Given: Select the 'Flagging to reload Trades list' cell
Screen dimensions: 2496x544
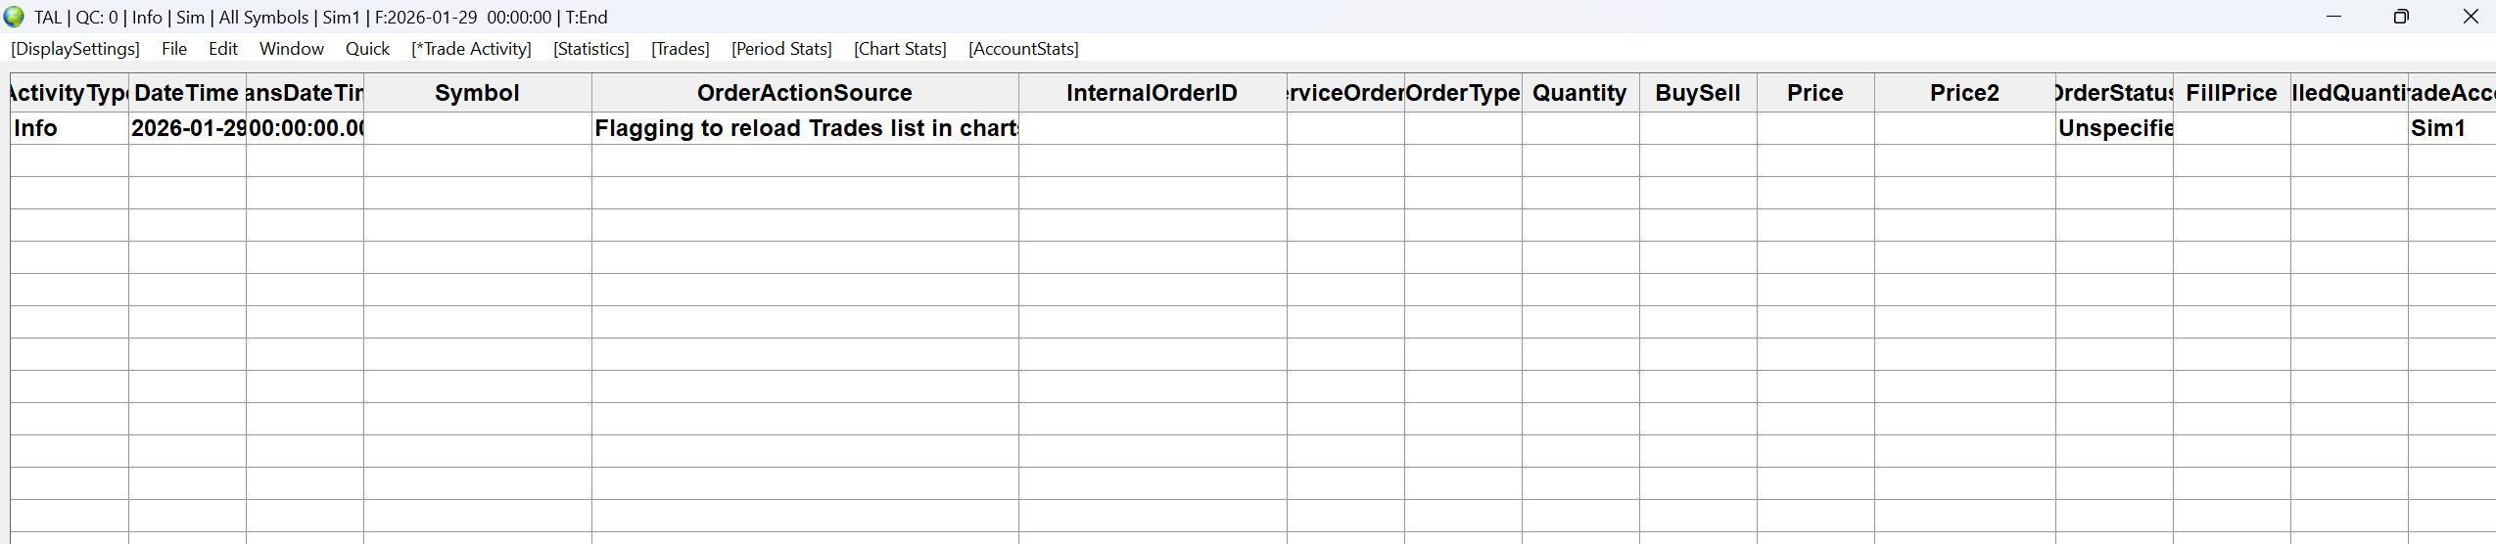Looking at the screenshot, I should click(x=805, y=128).
